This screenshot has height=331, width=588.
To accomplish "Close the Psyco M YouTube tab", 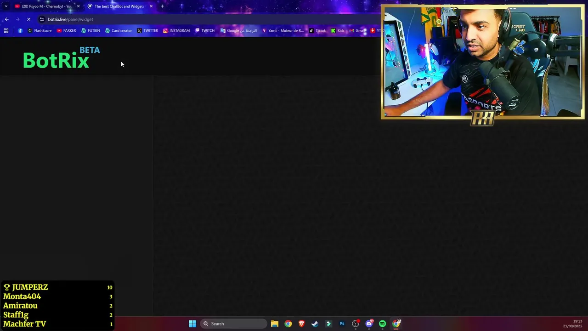I will [x=78, y=6].
